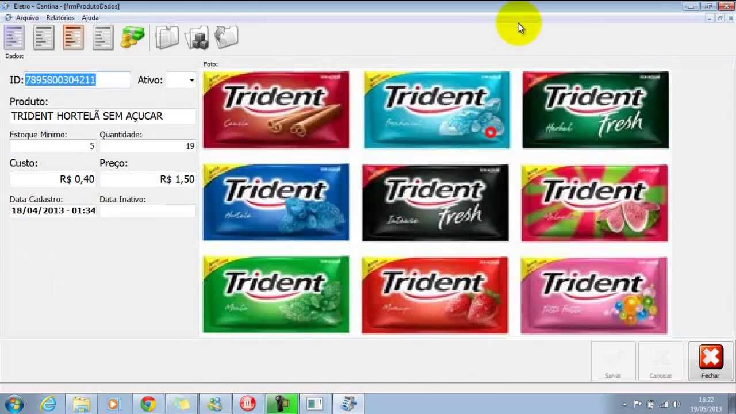This screenshot has height=414, width=736.
Task: Click the 'Produto:' label
Action: pyautogui.click(x=29, y=102)
